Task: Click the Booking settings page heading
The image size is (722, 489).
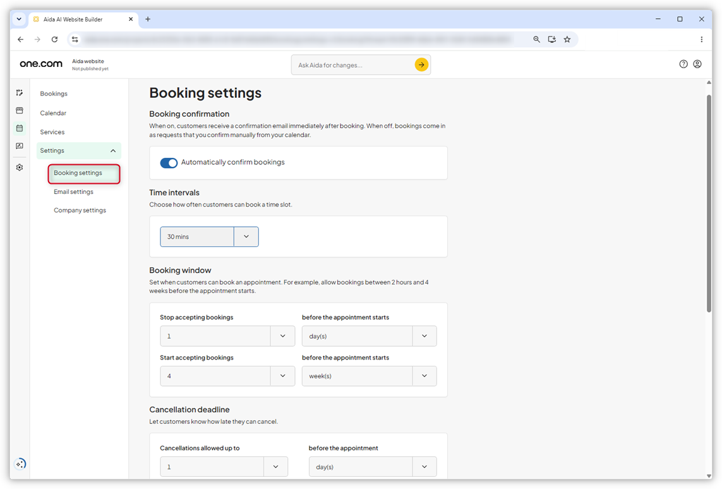Action: pos(205,93)
